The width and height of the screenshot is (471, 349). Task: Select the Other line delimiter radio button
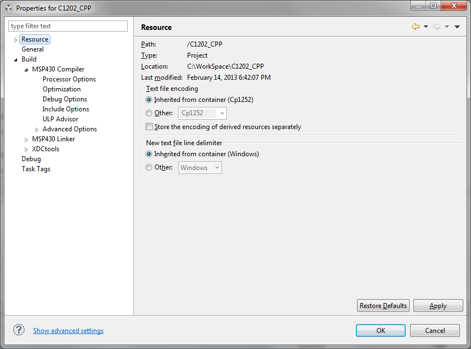tap(149, 167)
